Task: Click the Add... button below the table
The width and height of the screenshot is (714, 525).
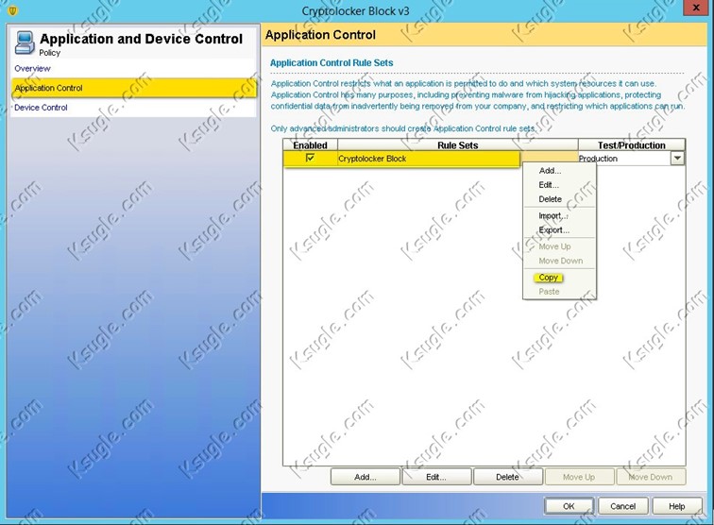Action: [x=365, y=477]
